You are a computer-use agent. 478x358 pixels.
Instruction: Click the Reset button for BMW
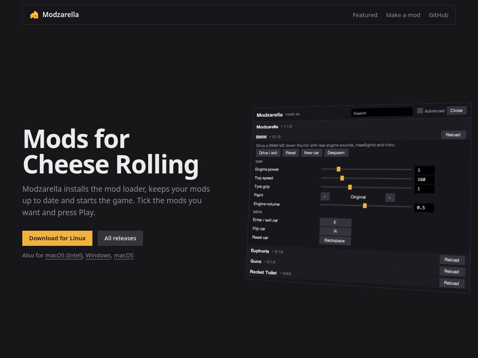tap(291, 153)
